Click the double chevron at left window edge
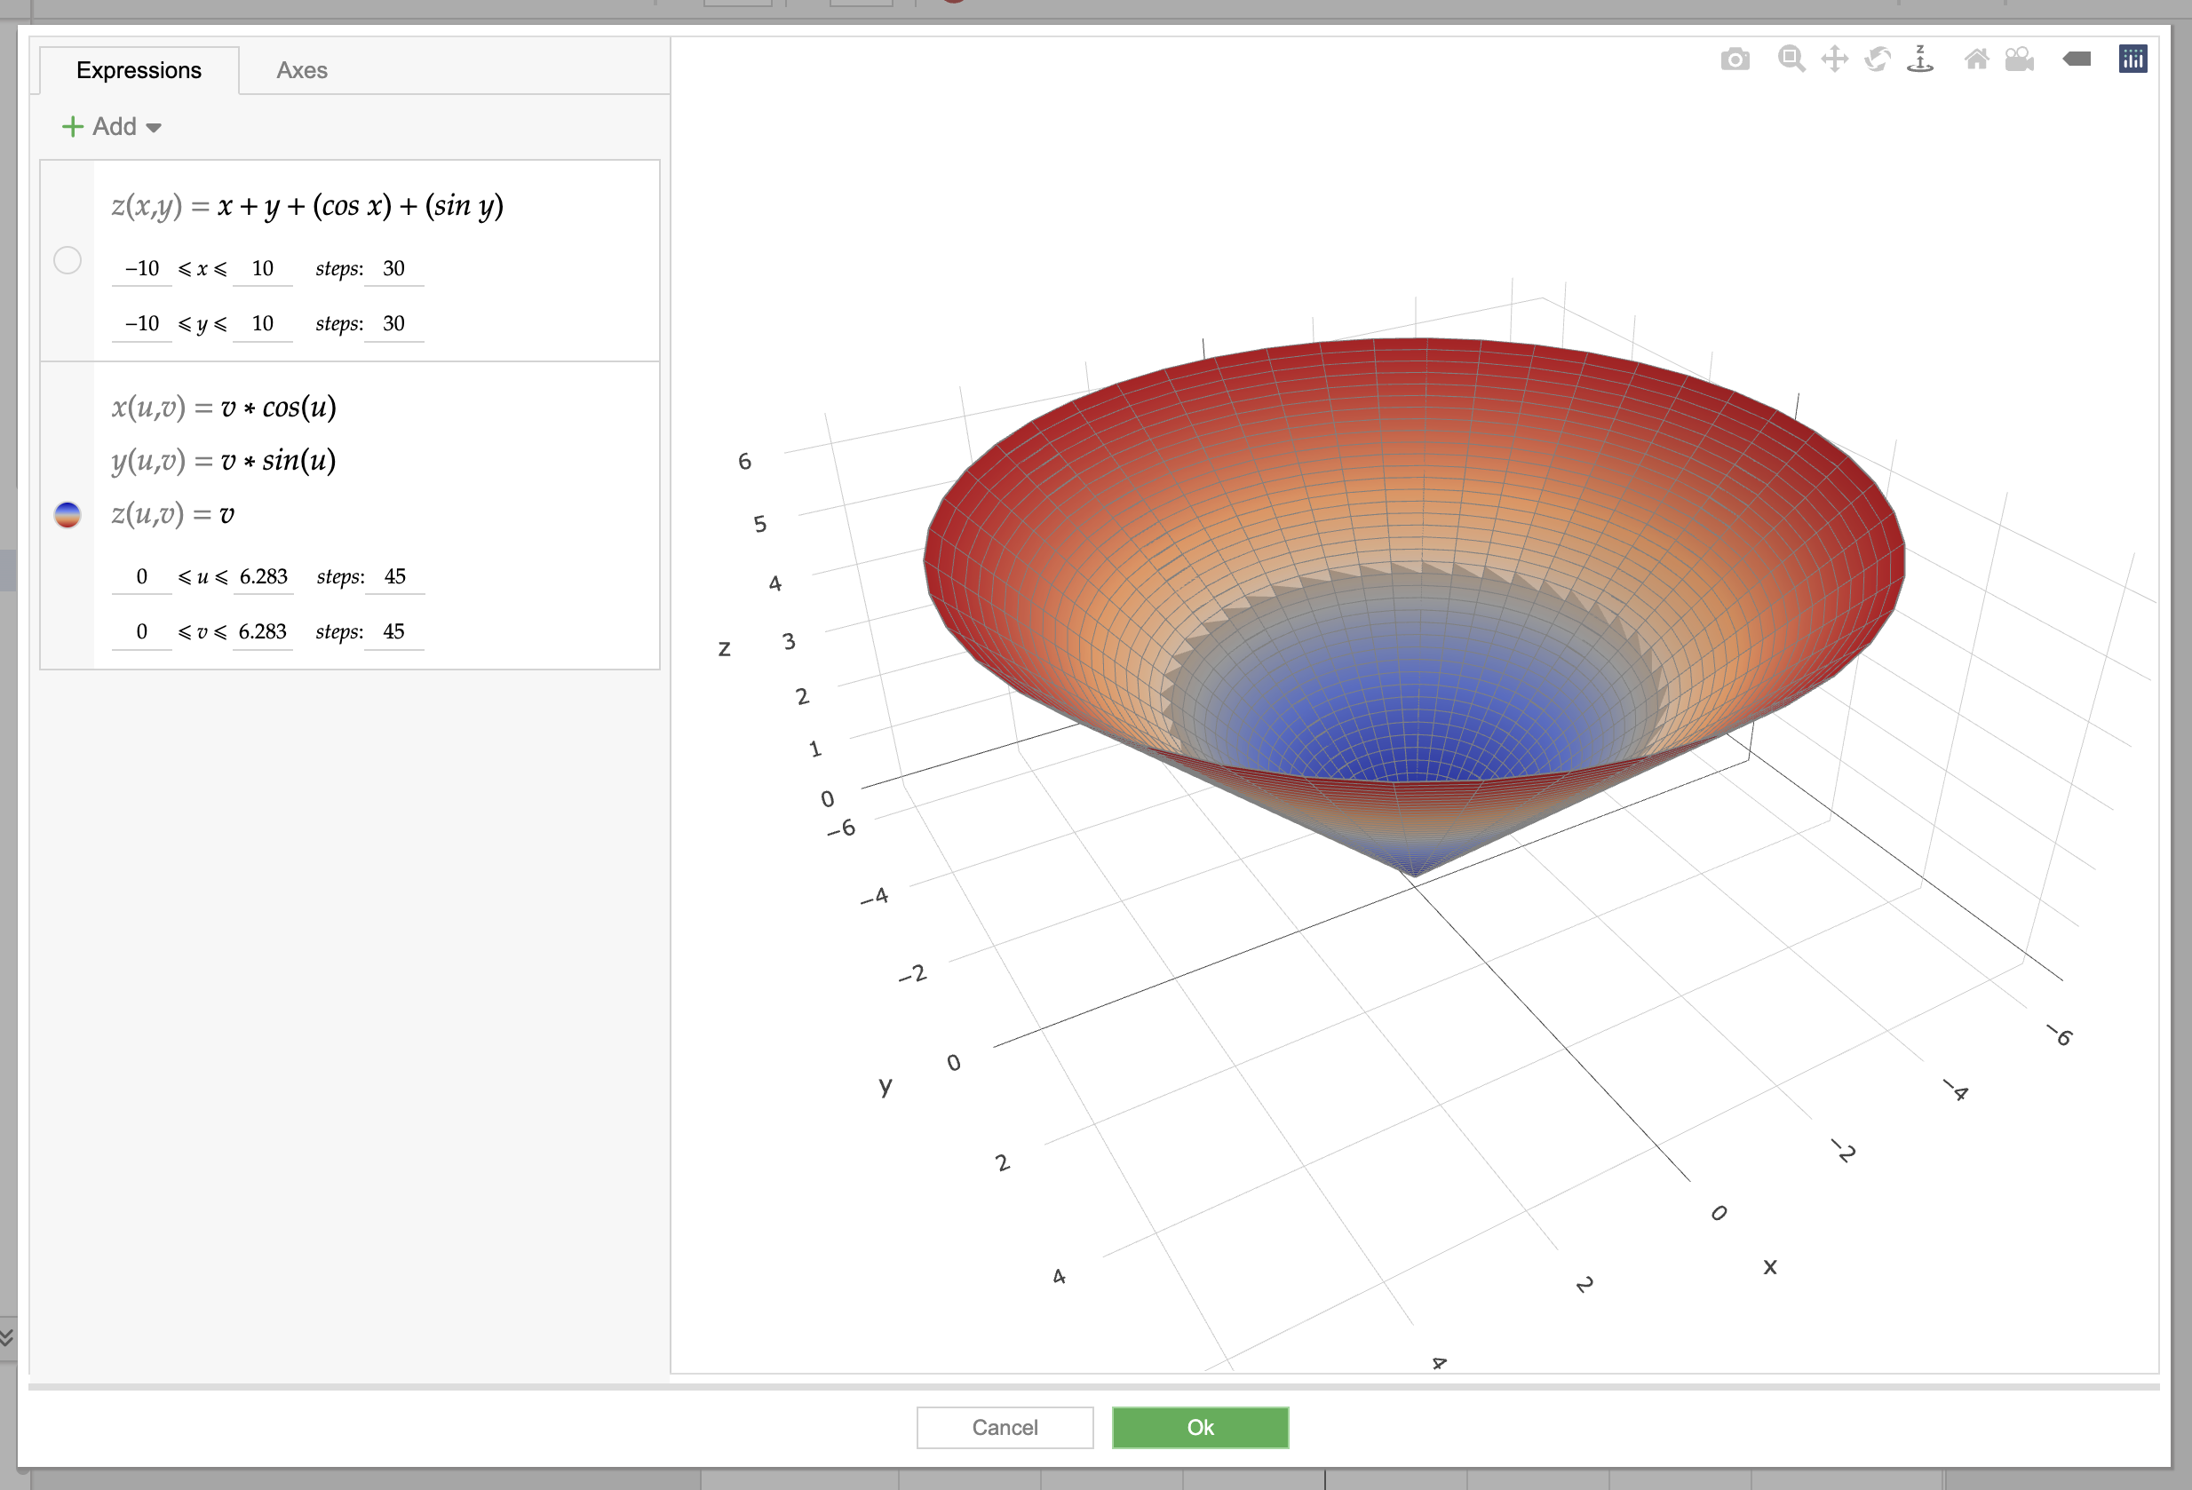 [x=6, y=1337]
